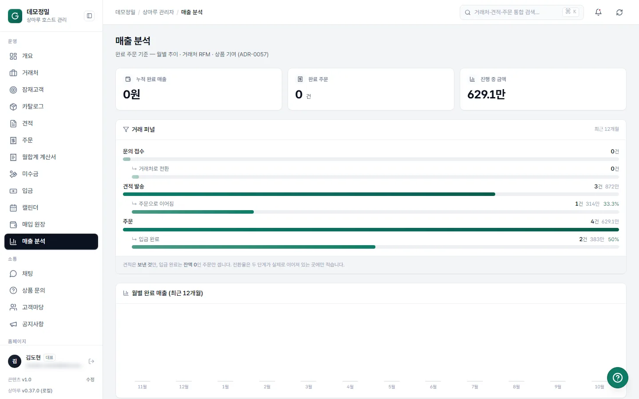This screenshot has width=639, height=399.
Task: Open notifications bell icon
Action: tap(598, 12)
